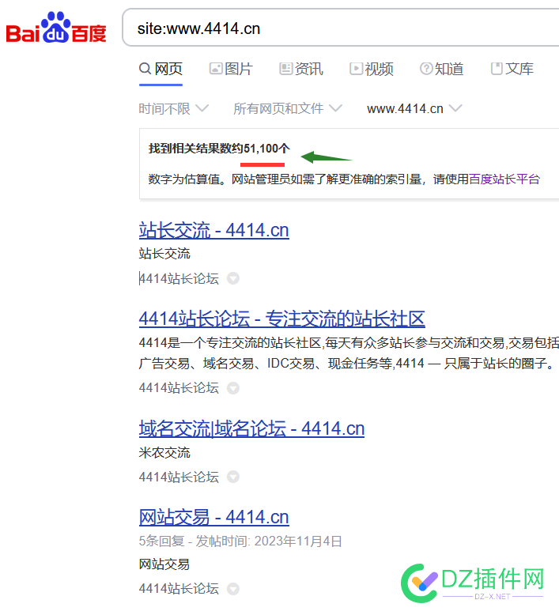Expand the 时间不限 time filter
559x615 pixels.
point(174,108)
